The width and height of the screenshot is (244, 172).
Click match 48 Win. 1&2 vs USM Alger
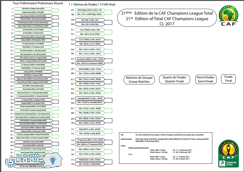(x=90, y=14)
